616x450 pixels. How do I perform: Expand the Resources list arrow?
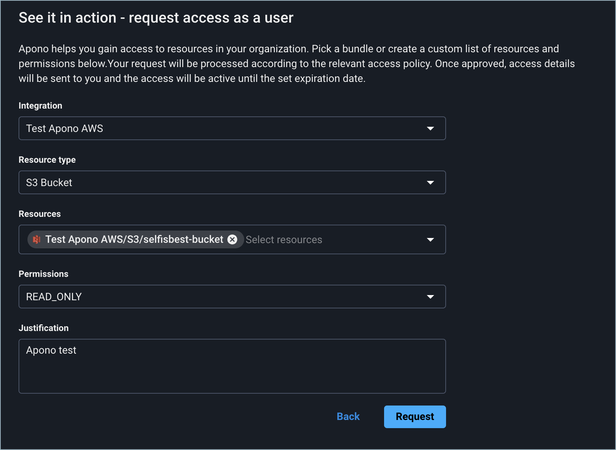pos(430,240)
